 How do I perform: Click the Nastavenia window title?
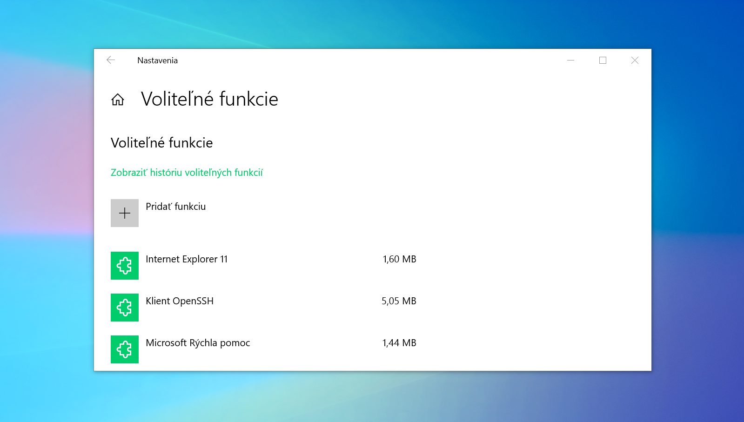click(x=157, y=60)
